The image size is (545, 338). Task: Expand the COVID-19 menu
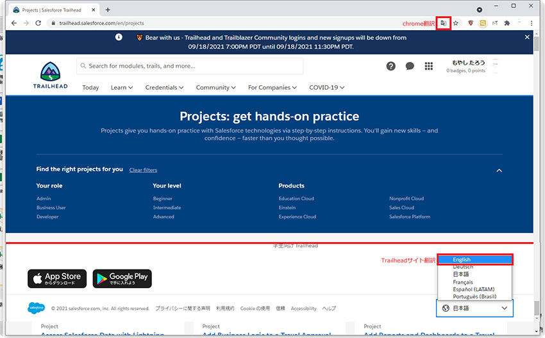[327, 88]
